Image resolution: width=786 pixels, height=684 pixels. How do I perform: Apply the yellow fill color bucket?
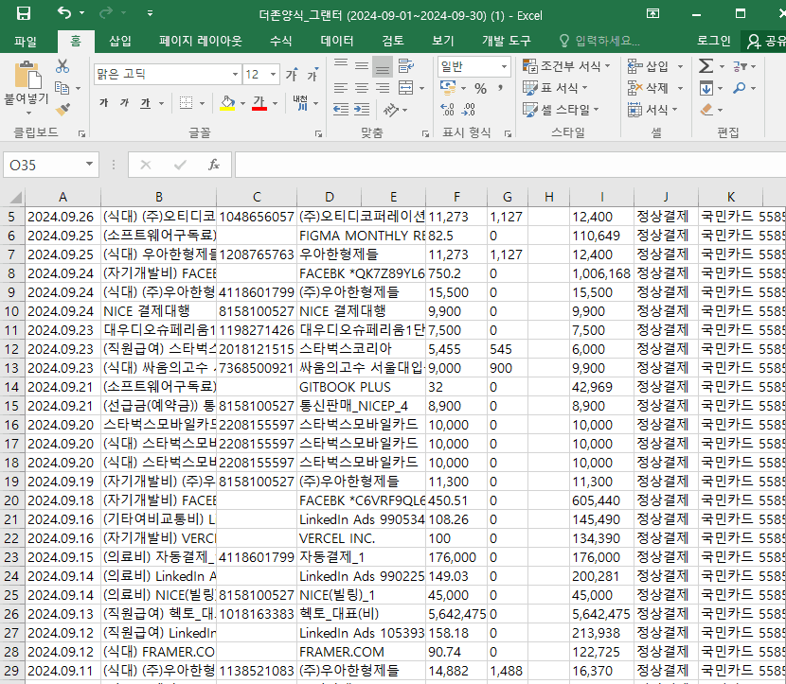pyautogui.click(x=227, y=103)
